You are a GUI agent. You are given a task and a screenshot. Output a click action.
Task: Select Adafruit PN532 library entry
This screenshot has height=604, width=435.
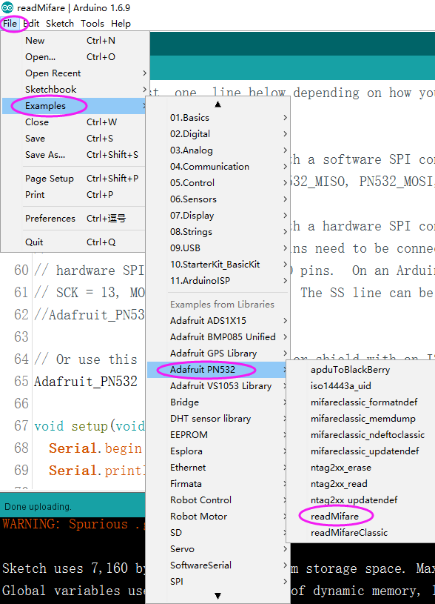click(217, 369)
